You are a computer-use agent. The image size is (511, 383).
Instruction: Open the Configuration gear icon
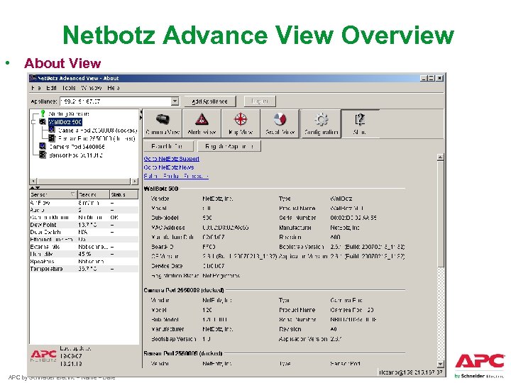coord(321,123)
